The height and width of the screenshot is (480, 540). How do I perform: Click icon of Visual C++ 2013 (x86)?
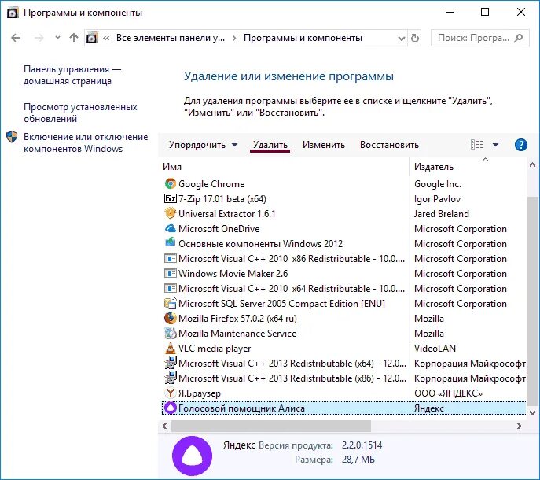170,378
